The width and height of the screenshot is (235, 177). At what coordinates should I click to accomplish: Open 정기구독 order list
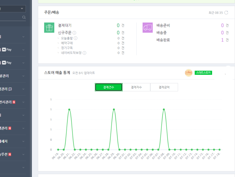pos(67,48)
